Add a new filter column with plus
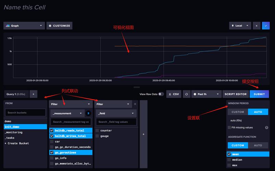275x171 pixels. click(143, 134)
